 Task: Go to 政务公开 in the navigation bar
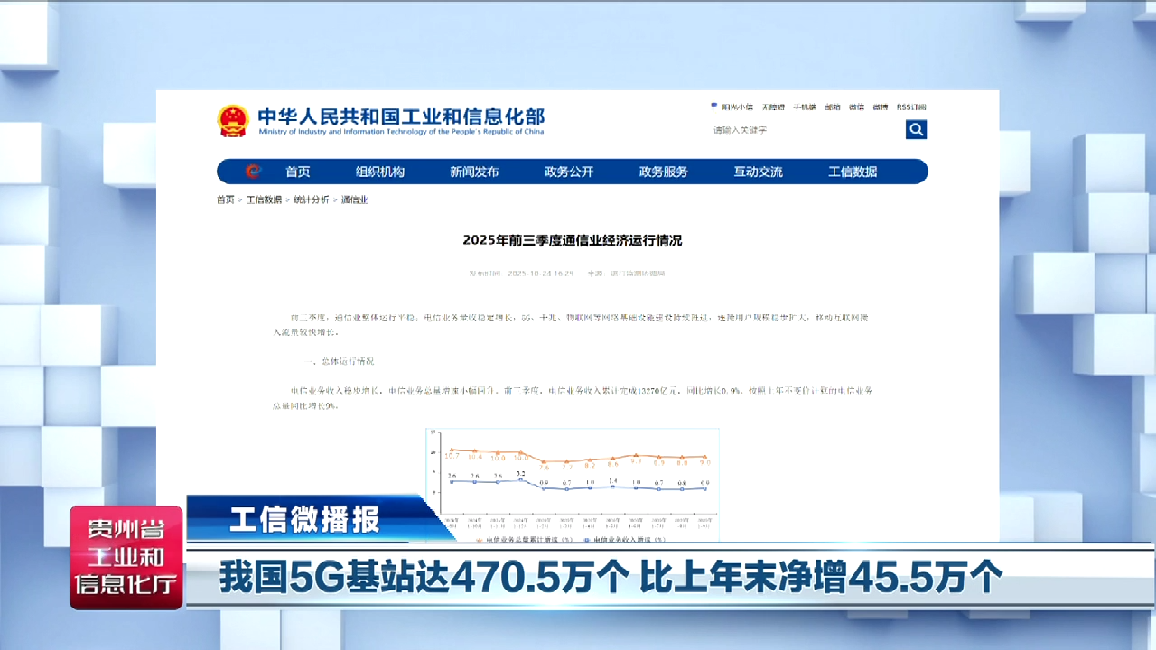[x=569, y=172]
